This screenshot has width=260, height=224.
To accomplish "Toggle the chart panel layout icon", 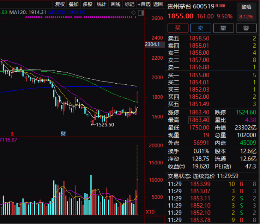I will click(141, 13).
